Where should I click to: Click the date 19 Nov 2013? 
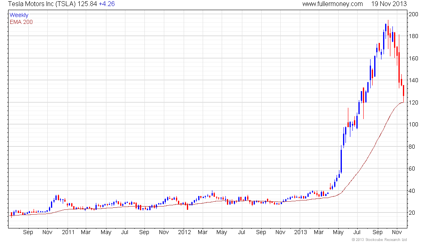389,4
